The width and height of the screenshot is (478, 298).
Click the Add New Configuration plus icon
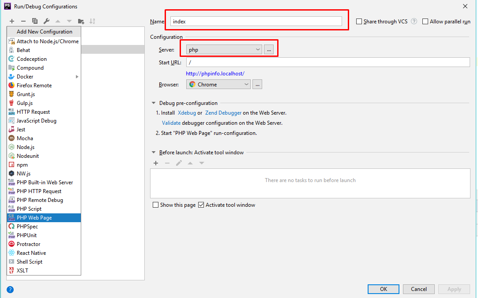[12, 21]
